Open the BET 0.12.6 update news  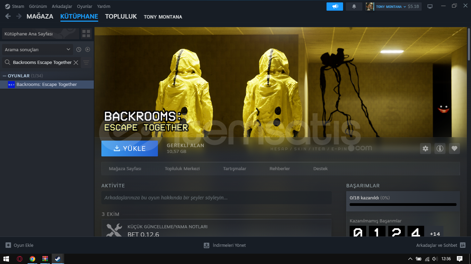tap(217, 228)
